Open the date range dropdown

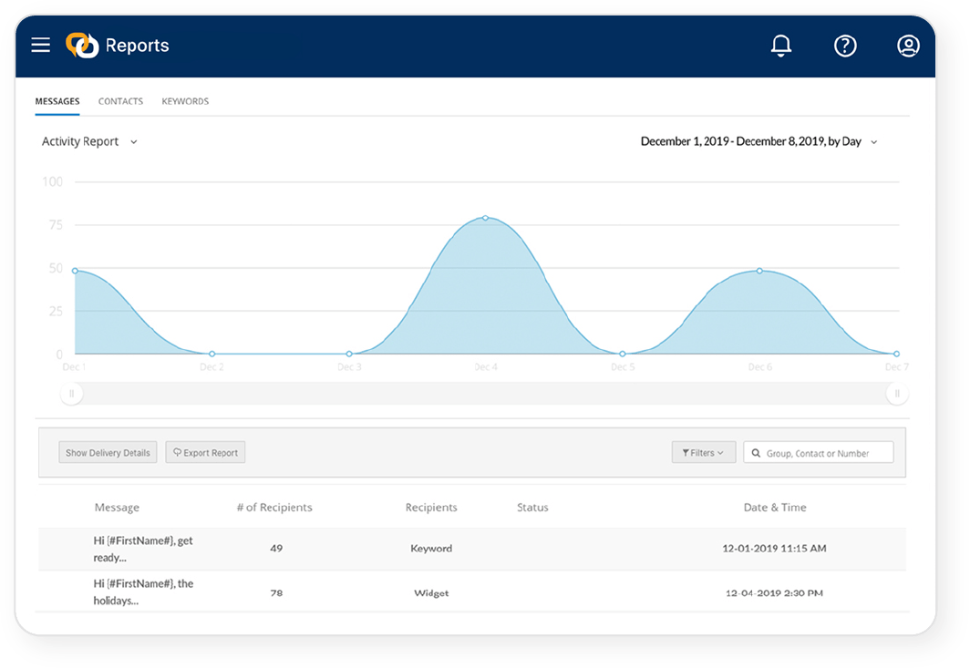click(759, 141)
